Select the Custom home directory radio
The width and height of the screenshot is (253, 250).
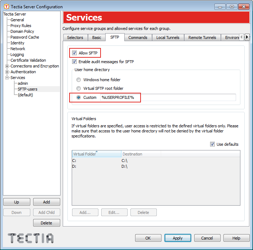point(79,97)
